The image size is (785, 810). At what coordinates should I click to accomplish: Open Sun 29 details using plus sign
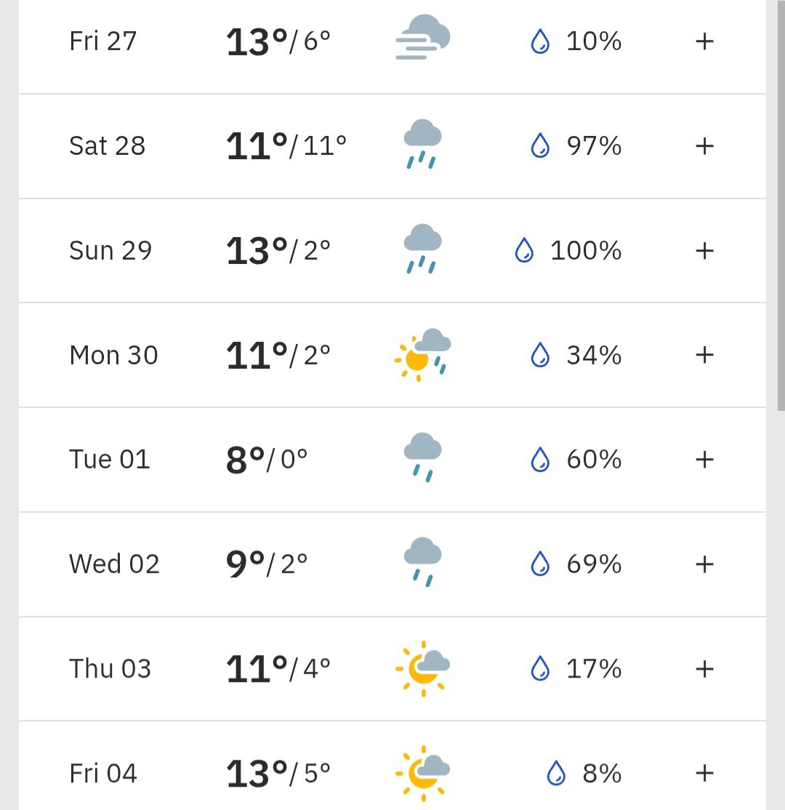704,251
